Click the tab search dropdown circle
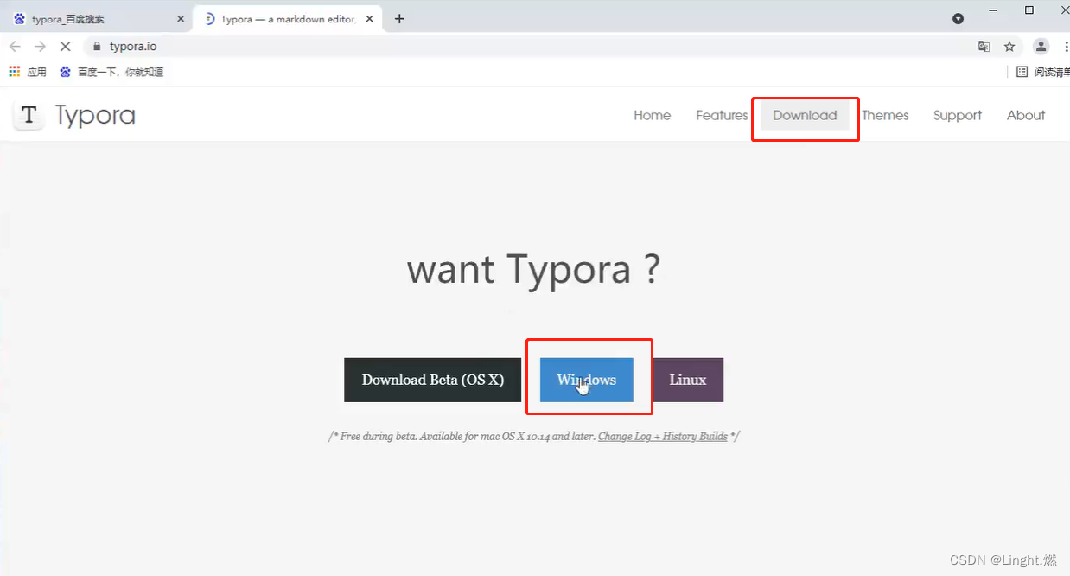 tap(958, 18)
